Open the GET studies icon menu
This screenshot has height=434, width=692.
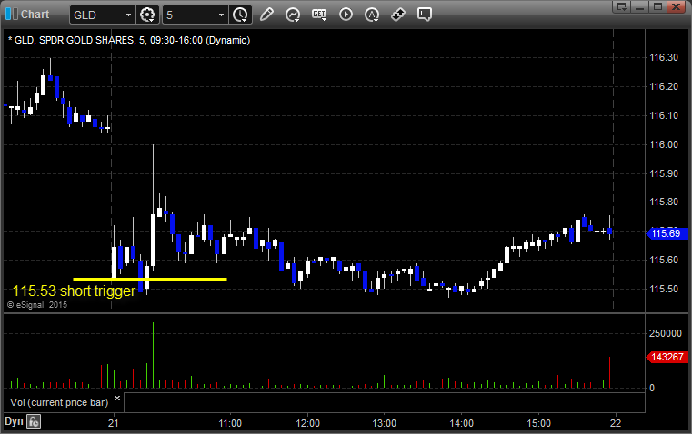tap(319, 15)
